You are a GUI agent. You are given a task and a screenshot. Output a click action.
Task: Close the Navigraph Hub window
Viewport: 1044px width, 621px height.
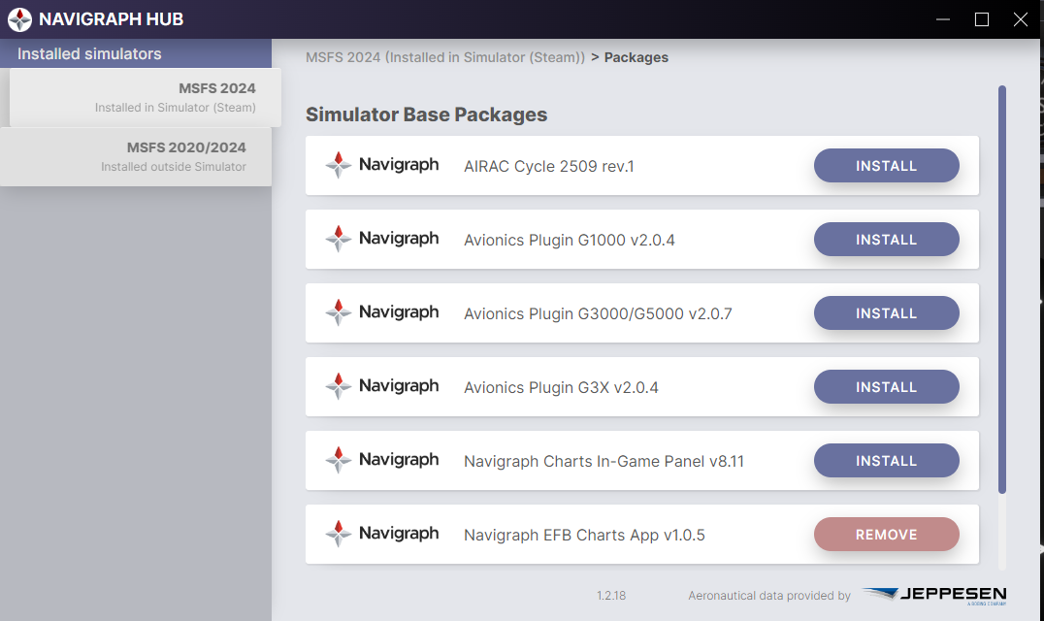click(x=1020, y=19)
